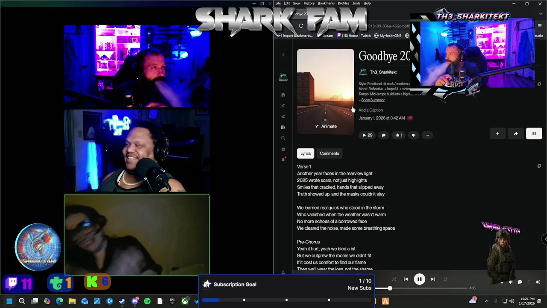Open browser hamburger application menu

coord(540,26)
